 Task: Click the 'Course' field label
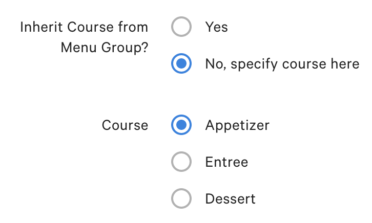coord(125,125)
